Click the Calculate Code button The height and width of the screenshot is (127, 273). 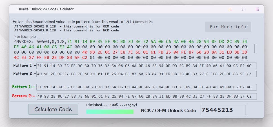53,109
